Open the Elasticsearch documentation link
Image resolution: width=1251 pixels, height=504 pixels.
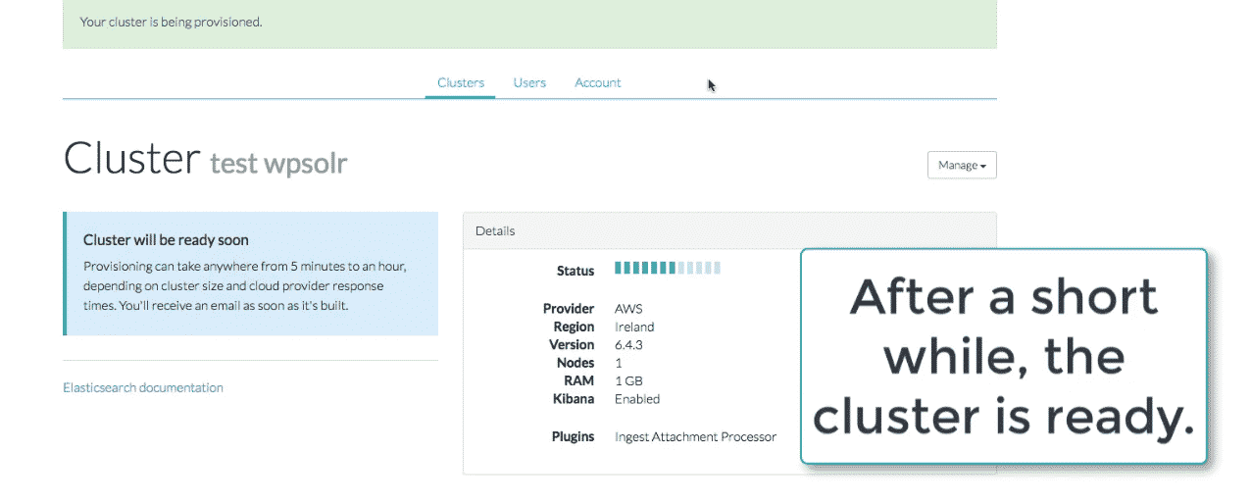(143, 387)
